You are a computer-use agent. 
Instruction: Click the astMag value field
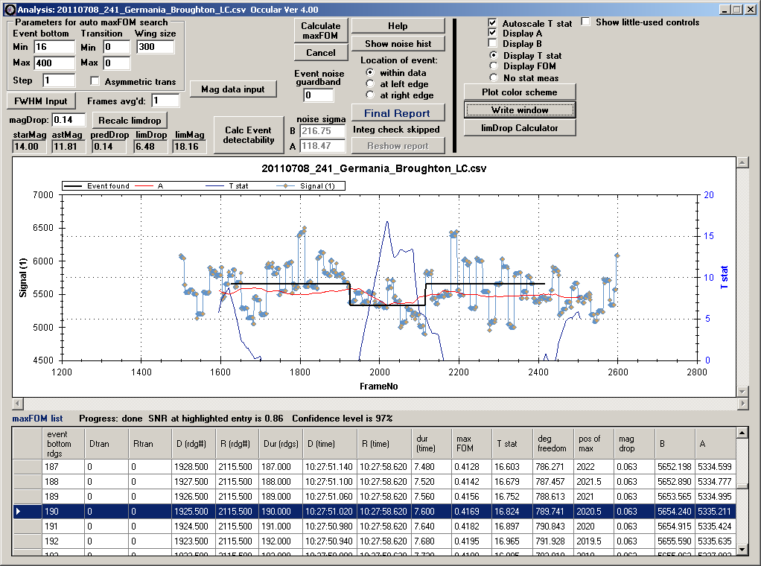[69, 146]
